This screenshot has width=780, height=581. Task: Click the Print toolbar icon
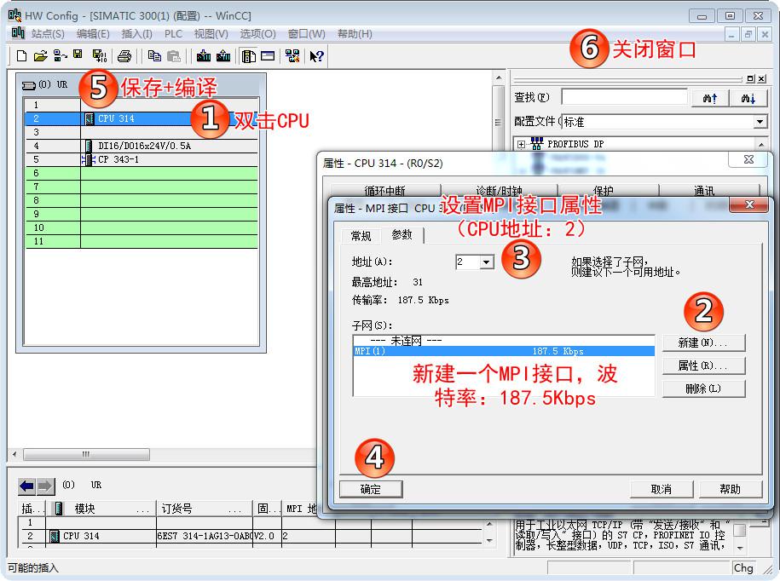point(124,55)
